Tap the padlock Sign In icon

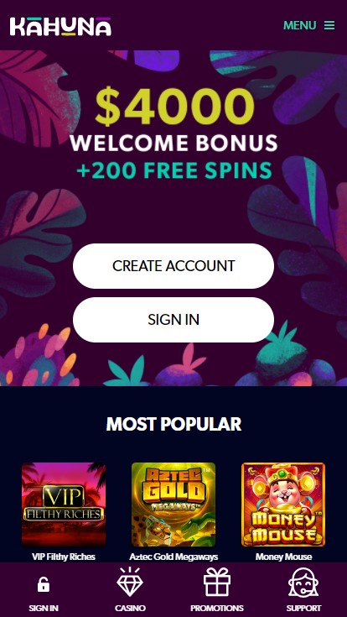(x=44, y=584)
